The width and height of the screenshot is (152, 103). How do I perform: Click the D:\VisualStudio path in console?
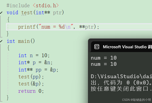[121, 76]
